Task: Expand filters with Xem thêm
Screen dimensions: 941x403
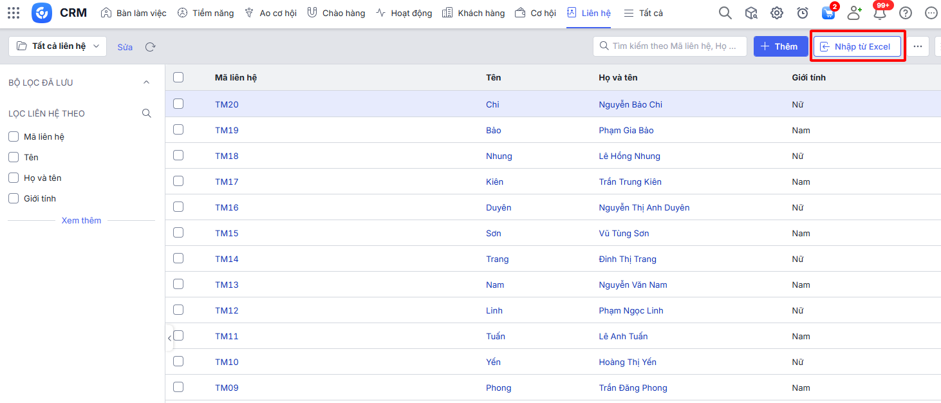Action: point(81,220)
